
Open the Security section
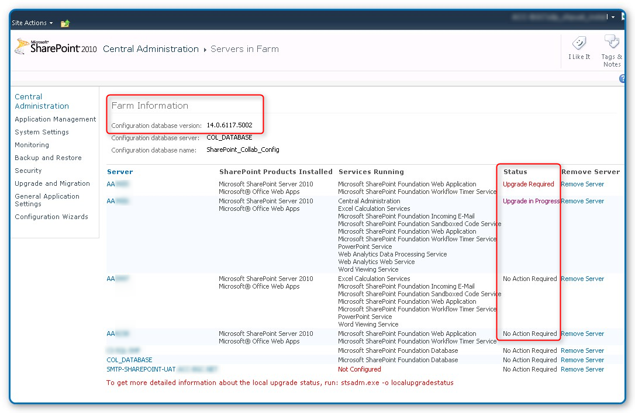tap(27, 170)
